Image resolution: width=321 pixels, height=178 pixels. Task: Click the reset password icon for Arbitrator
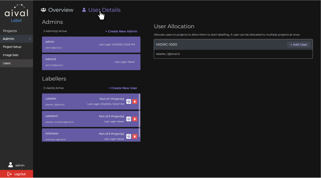(129, 136)
